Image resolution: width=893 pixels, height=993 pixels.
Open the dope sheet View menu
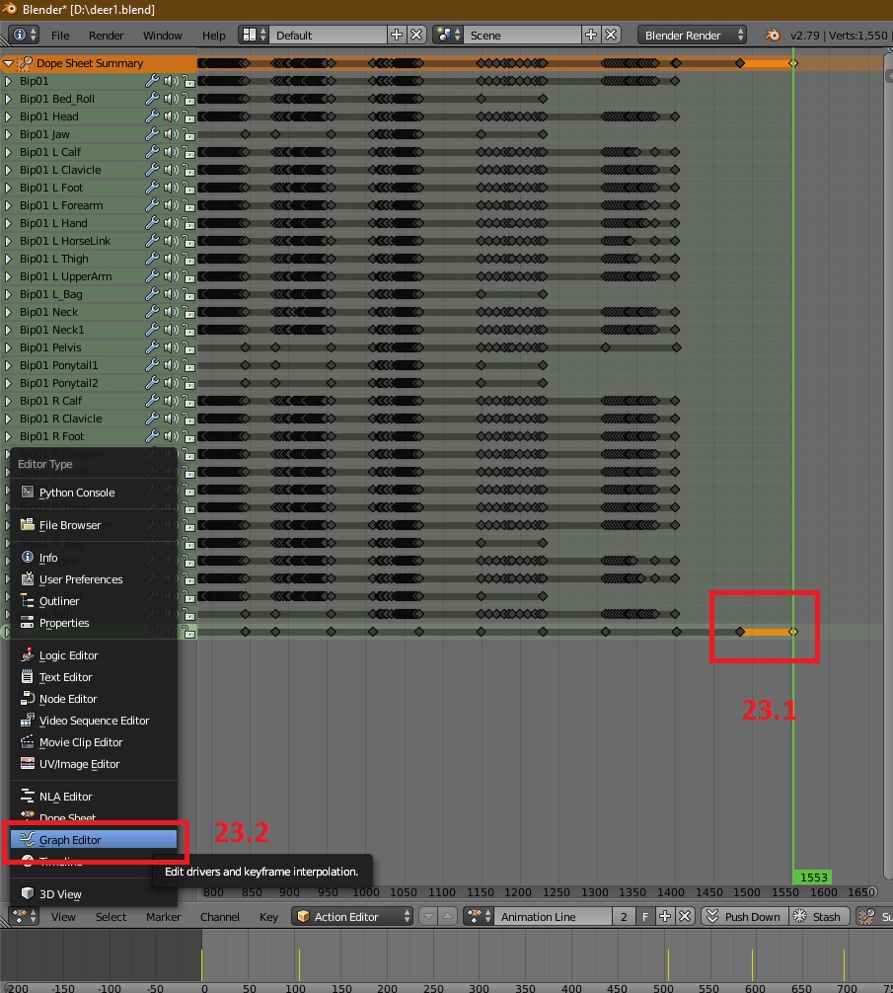[63, 917]
